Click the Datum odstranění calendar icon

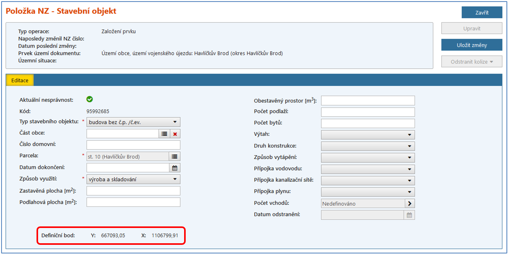coord(409,215)
